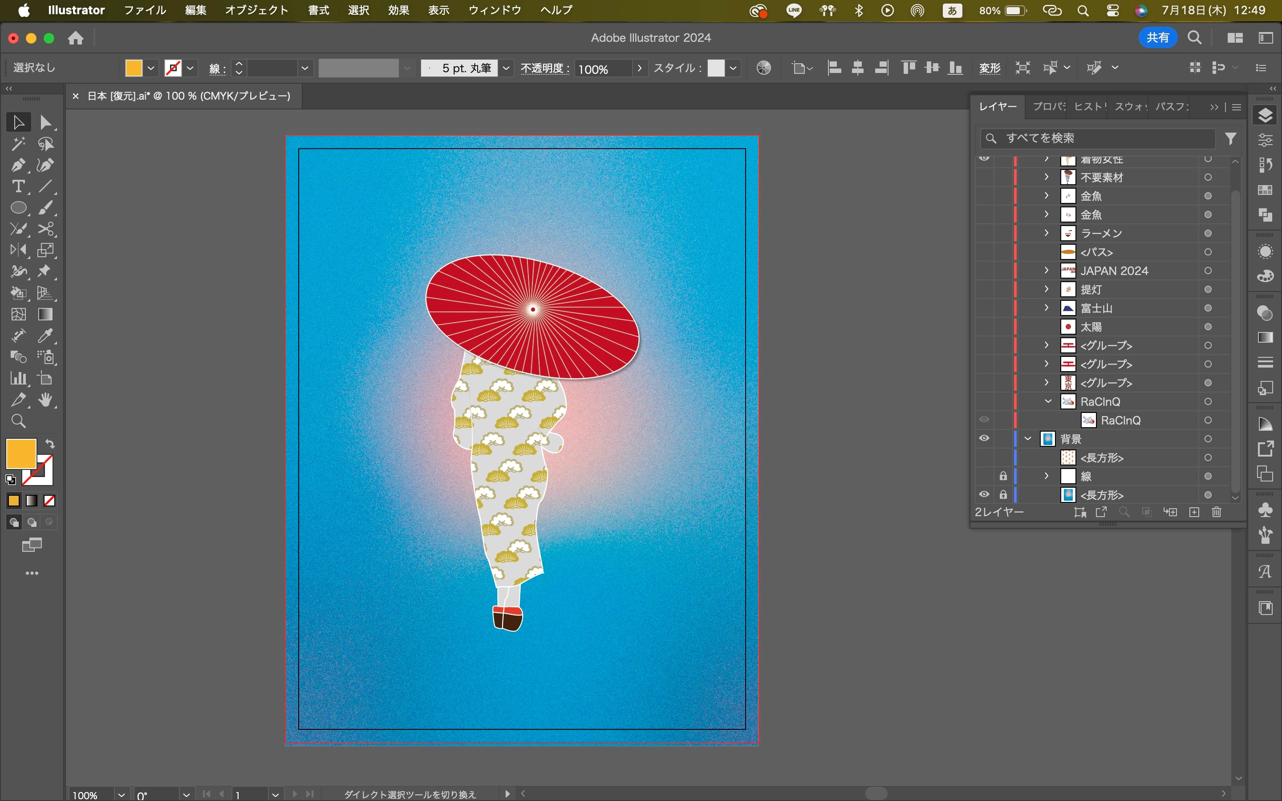Screen dimensions: 1282x801
Task: Toggle visibility of bottom 長方形 layer
Action: point(984,495)
